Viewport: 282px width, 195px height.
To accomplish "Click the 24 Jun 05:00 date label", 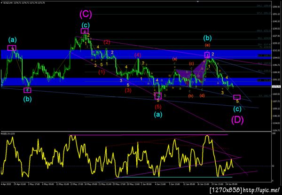I will coord(230,184).
